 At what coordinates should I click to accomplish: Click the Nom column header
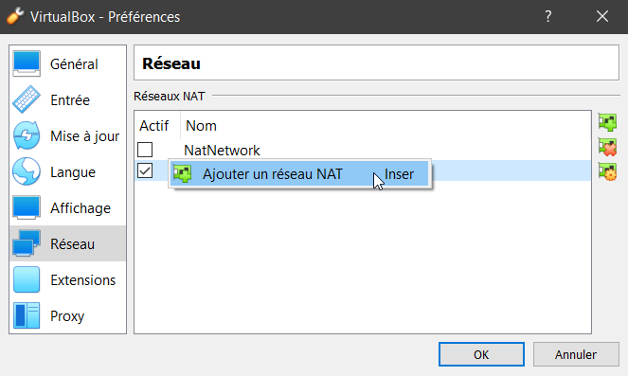(x=201, y=126)
